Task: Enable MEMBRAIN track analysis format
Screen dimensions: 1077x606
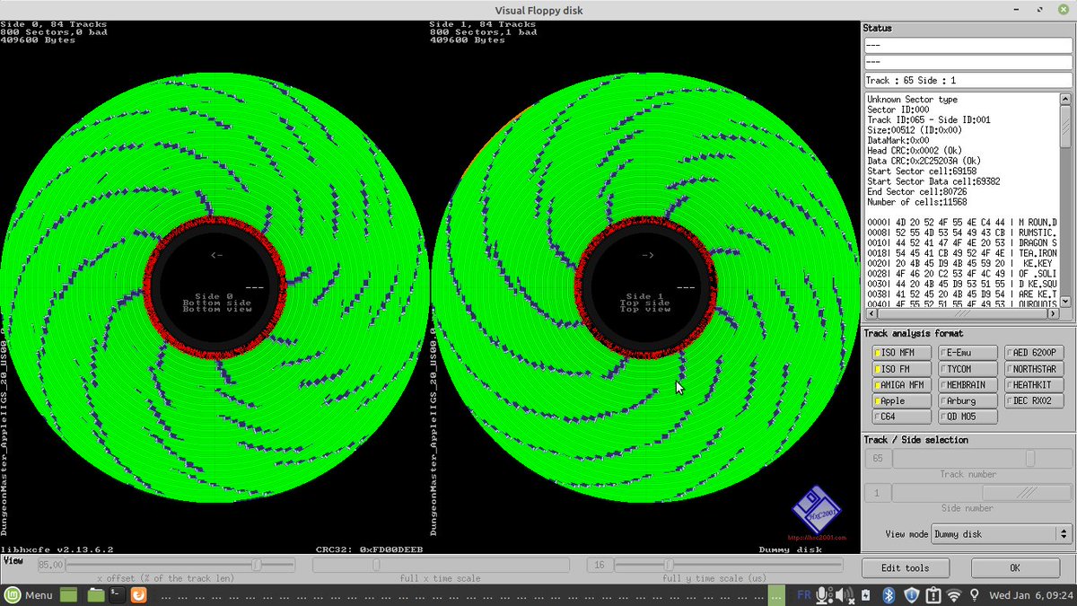Action: [968, 385]
